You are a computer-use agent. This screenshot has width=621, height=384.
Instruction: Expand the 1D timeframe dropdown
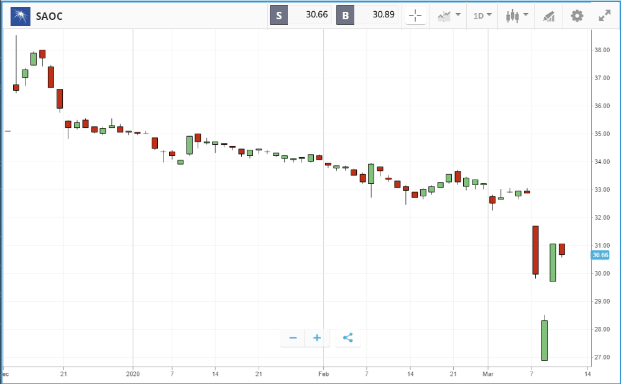click(482, 16)
